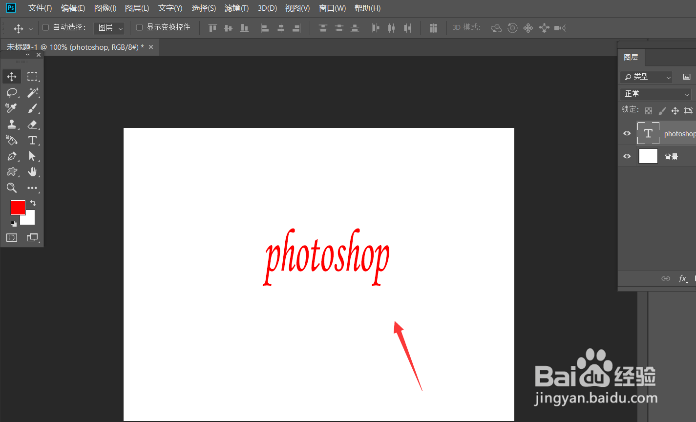The width and height of the screenshot is (696, 422).
Task: Click the red foreground color swatch
Action: click(x=17, y=207)
